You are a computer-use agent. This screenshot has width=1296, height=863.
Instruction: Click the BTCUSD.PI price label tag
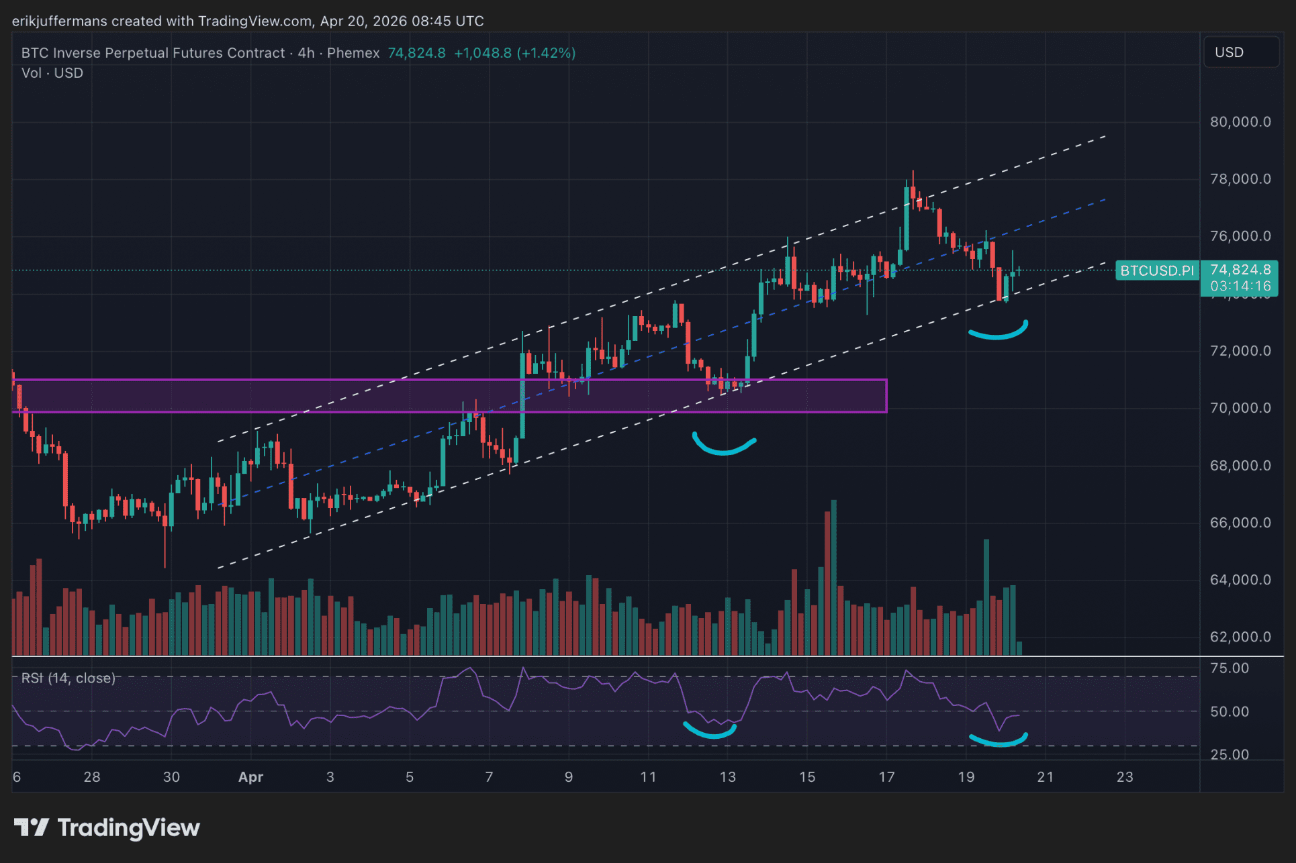pos(1156,270)
